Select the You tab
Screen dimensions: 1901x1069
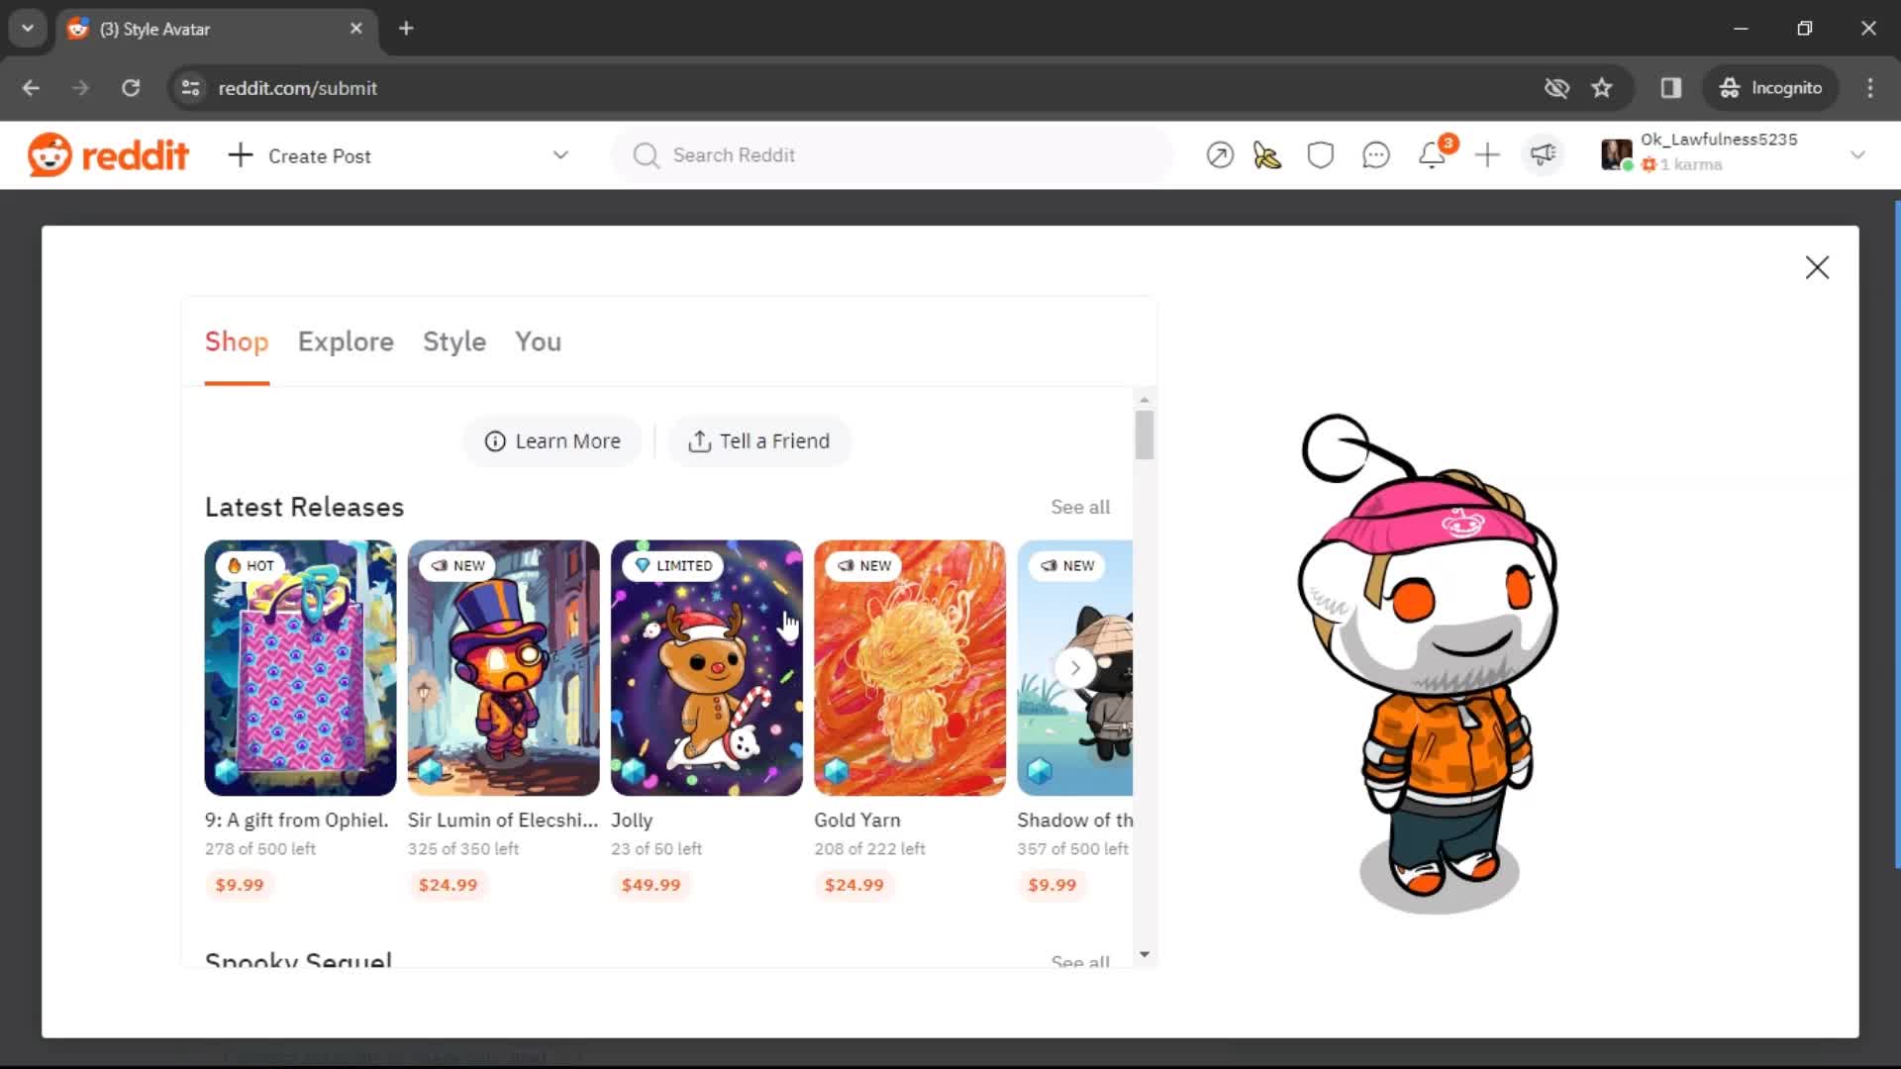[537, 340]
